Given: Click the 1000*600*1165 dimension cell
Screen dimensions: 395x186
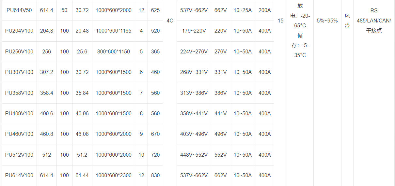Looking at the screenshot, I should point(114,31).
